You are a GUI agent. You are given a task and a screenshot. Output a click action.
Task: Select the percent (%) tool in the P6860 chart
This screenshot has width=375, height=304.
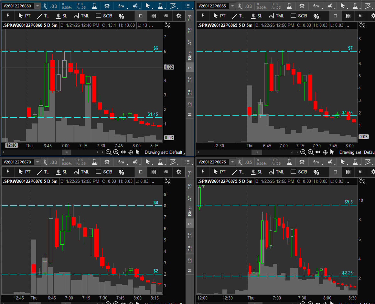click(x=121, y=16)
